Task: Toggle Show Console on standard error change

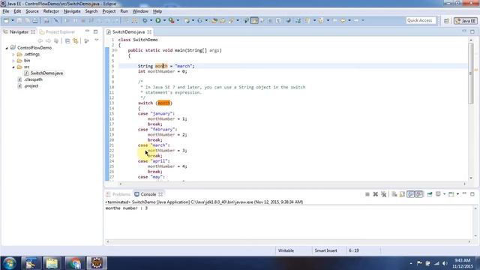Action: pos(418,194)
